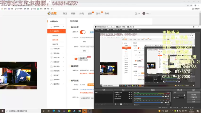
Task: Expand the 我的收益 sidebar chevron
Action: click(63, 53)
